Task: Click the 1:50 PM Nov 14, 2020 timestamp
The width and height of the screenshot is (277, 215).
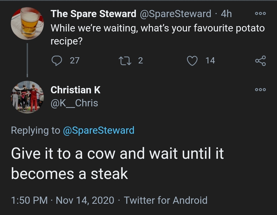Action: [x=63, y=200]
